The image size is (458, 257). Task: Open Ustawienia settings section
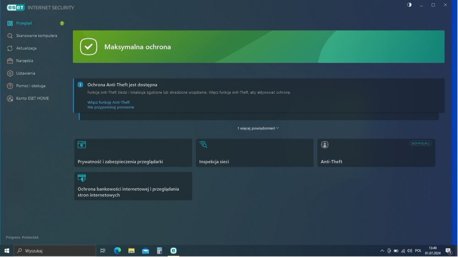(26, 73)
